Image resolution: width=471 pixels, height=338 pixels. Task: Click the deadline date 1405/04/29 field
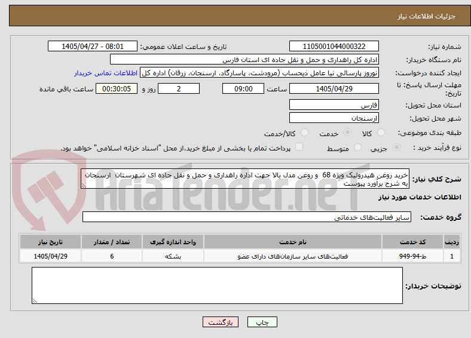[334, 88]
